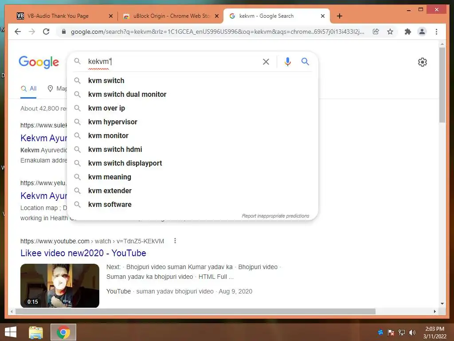Select the All results tab
Image resolution: width=454 pixels, height=341 pixels.
coord(28,89)
